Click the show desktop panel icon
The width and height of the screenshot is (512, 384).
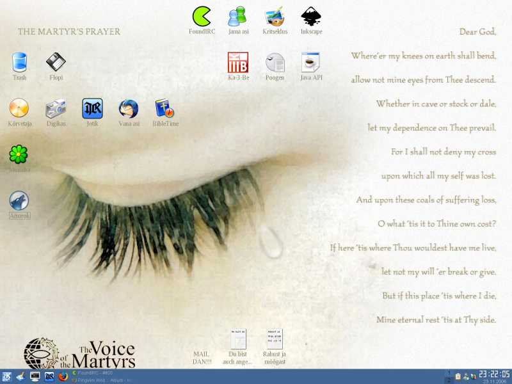(x=21, y=377)
